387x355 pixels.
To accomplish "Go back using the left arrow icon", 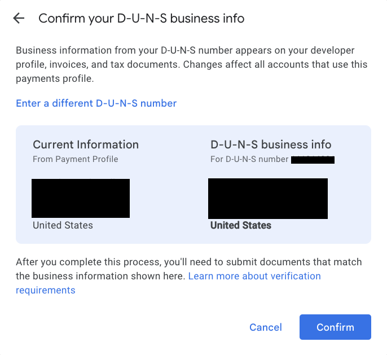I will (x=19, y=18).
